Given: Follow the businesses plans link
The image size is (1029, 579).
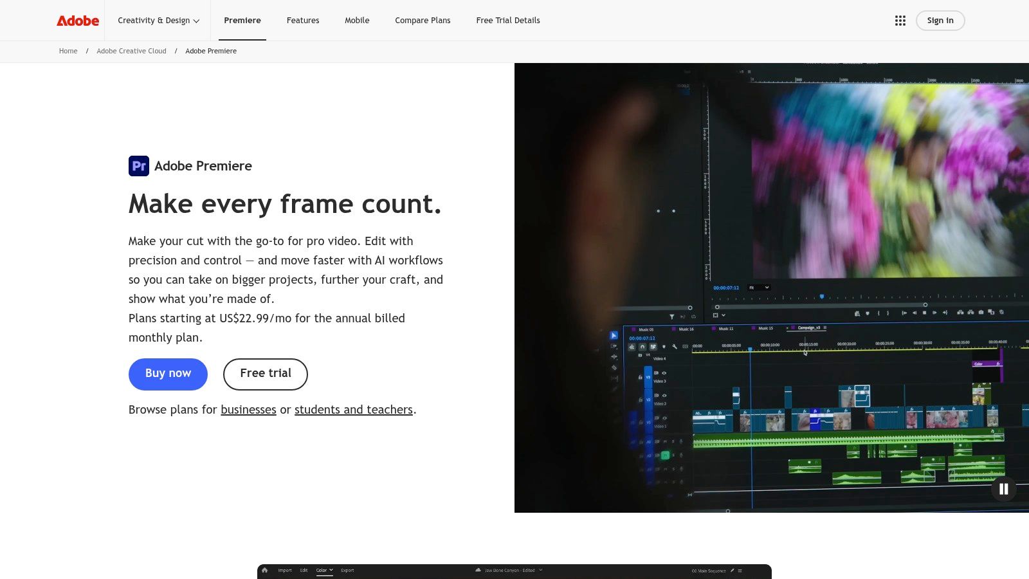Looking at the screenshot, I should [248, 410].
